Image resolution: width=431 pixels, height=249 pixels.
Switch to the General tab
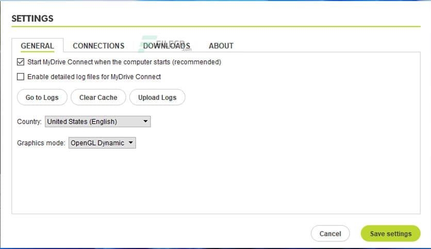[x=38, y=45]
